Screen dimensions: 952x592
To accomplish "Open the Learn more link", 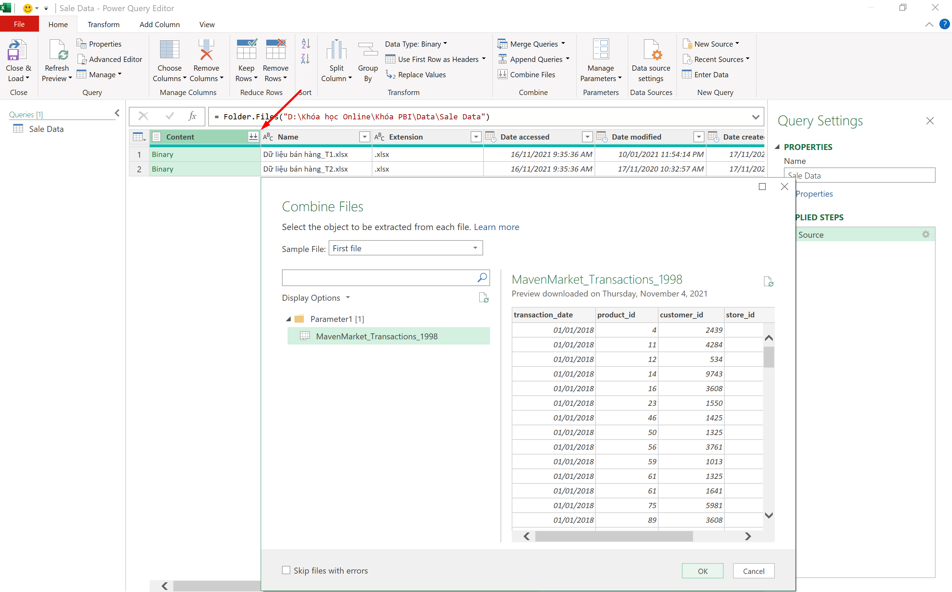I will point(496,227).
